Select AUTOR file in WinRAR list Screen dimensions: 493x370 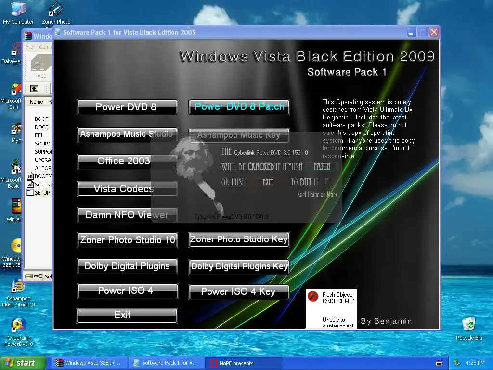(x=43, y=168)
